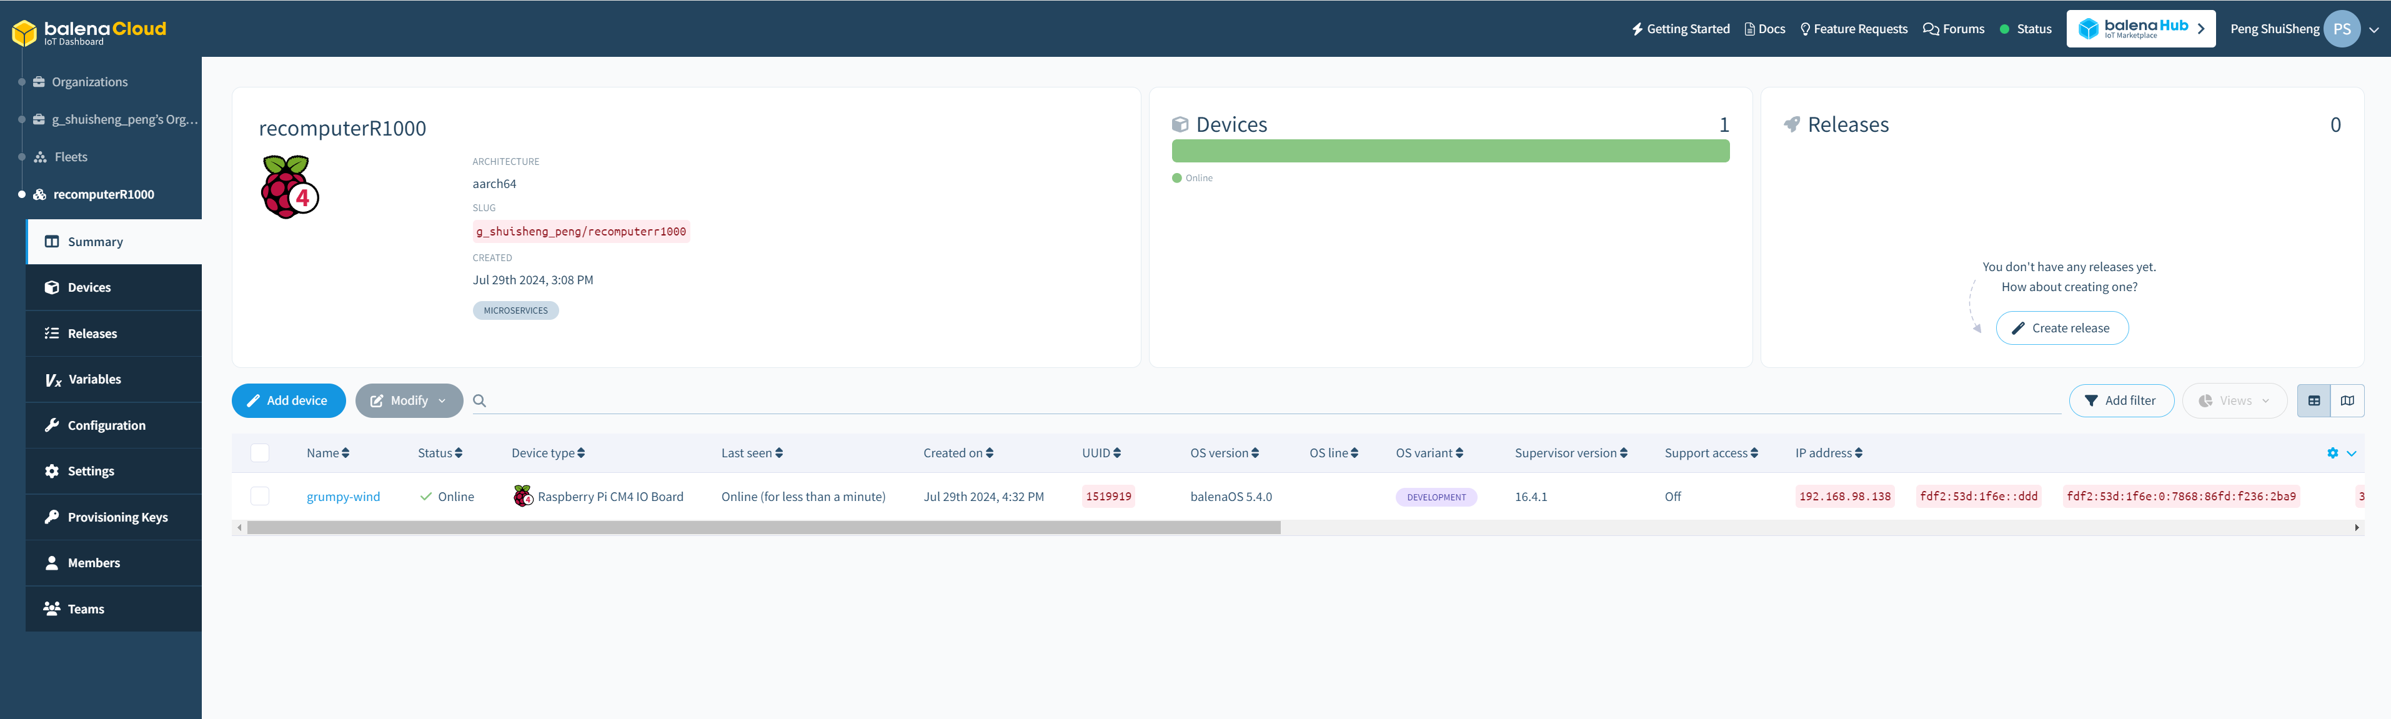Open the Devices sidebar tab
This screenshot has height=719, width=2391.
[114, 287]
